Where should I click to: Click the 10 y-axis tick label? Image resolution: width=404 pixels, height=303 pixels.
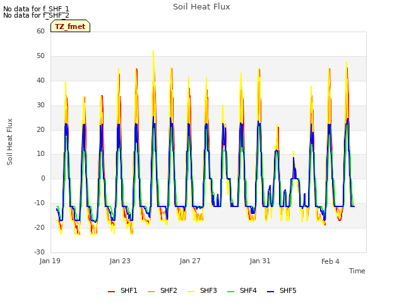40,154
